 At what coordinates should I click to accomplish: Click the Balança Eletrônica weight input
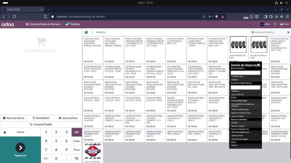[x=245, y=73]
